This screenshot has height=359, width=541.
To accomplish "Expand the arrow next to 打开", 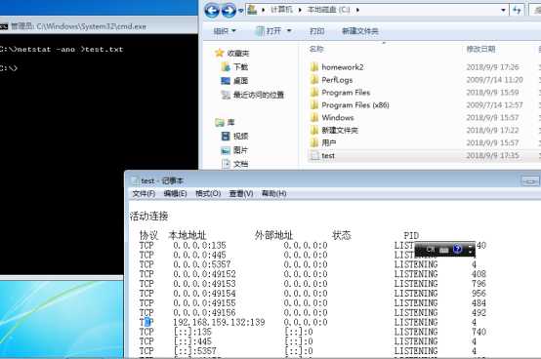I will coord(289,31).
